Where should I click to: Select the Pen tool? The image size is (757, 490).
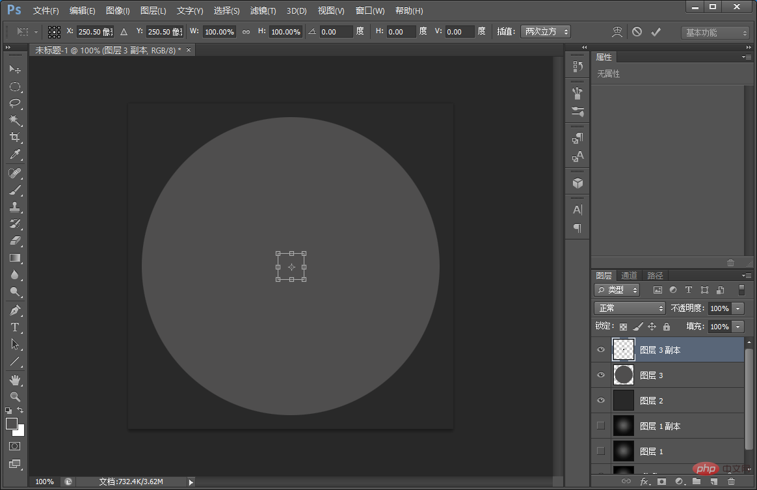tap(15, 310)
